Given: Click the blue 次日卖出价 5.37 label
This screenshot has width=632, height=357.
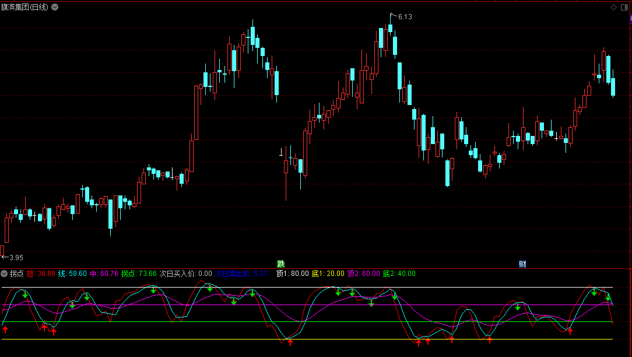Looking at the screenshot, I should 241,274.
